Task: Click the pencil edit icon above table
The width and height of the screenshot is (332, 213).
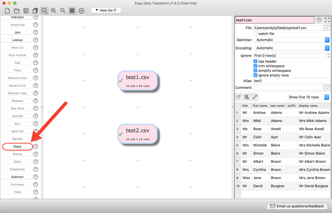Action: (x=255, y=97)
